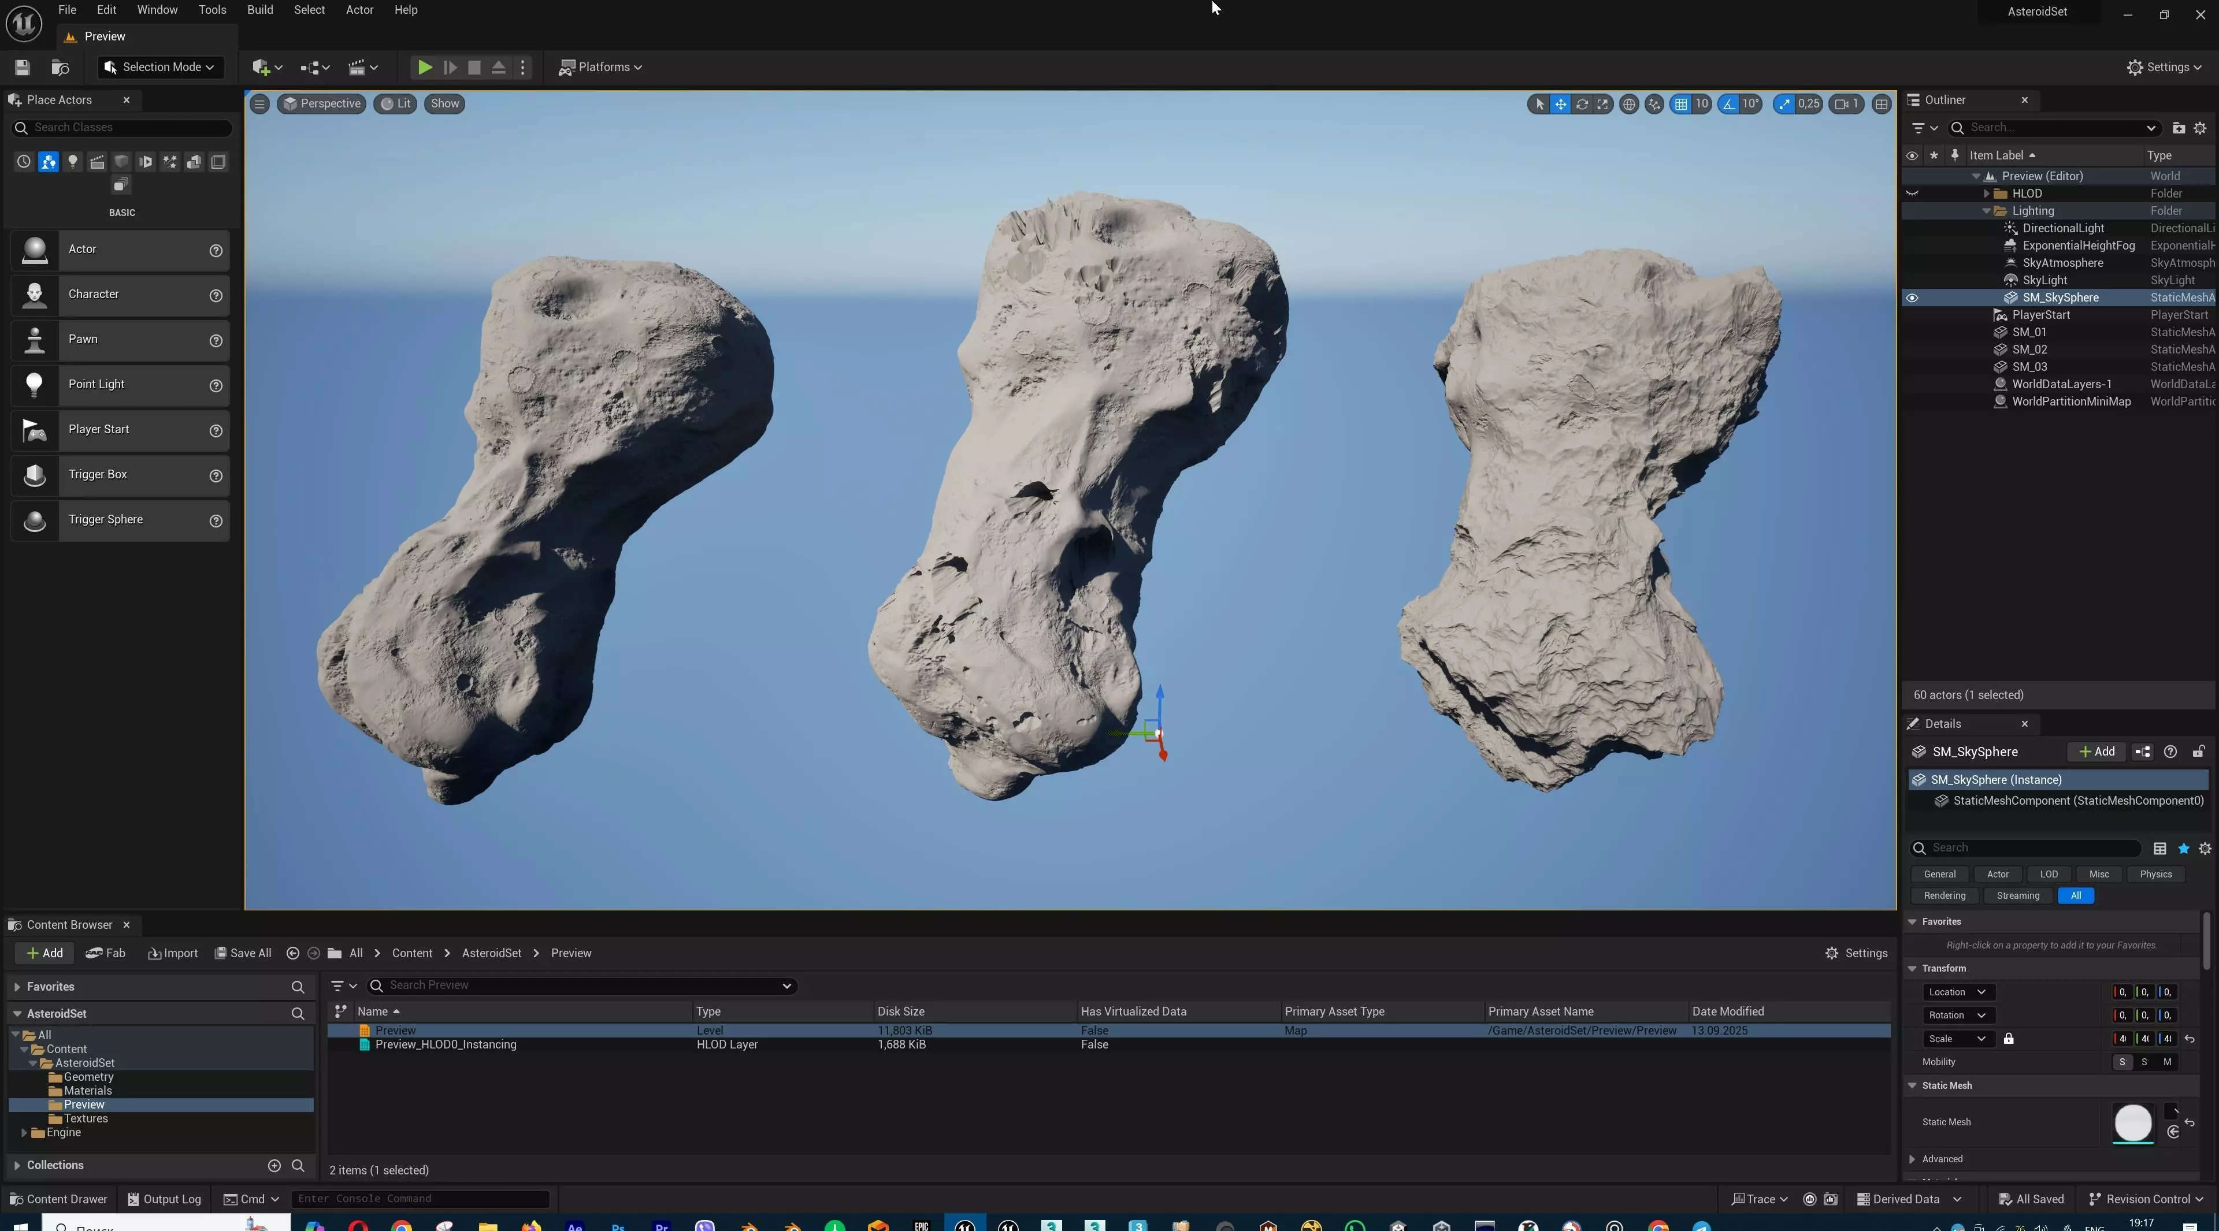Expand Engine folder in content tree
The height and width of the screenshot is (1231, 2219).
(23, 1133)
